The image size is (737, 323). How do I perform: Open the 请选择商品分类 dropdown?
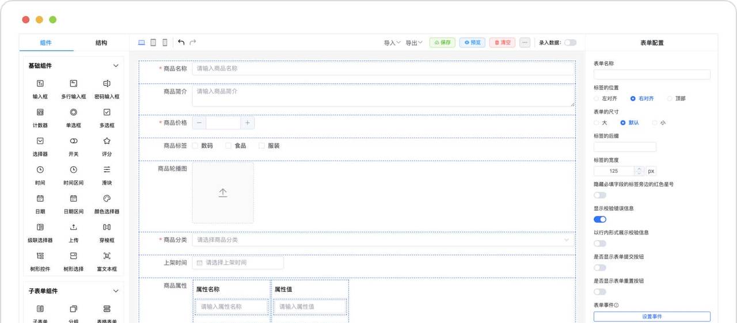click(x=383, y=240)
